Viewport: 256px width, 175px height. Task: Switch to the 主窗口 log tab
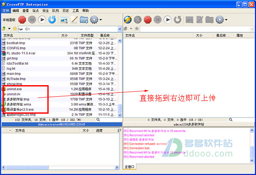(129, 167)
